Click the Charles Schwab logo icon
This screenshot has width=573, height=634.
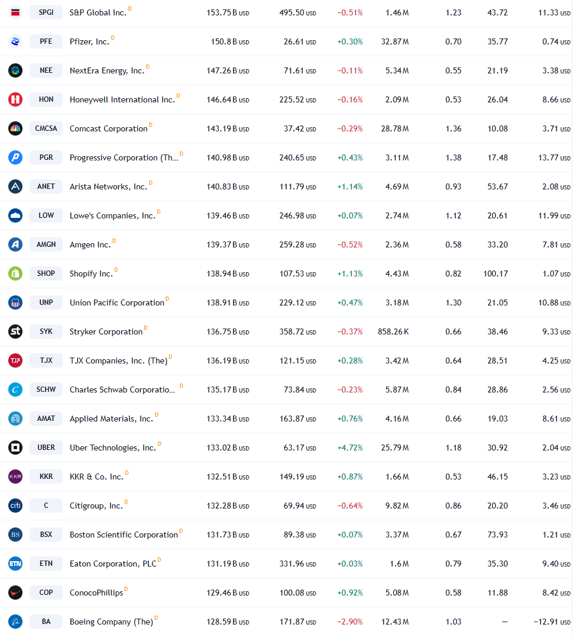pos(15,390)
